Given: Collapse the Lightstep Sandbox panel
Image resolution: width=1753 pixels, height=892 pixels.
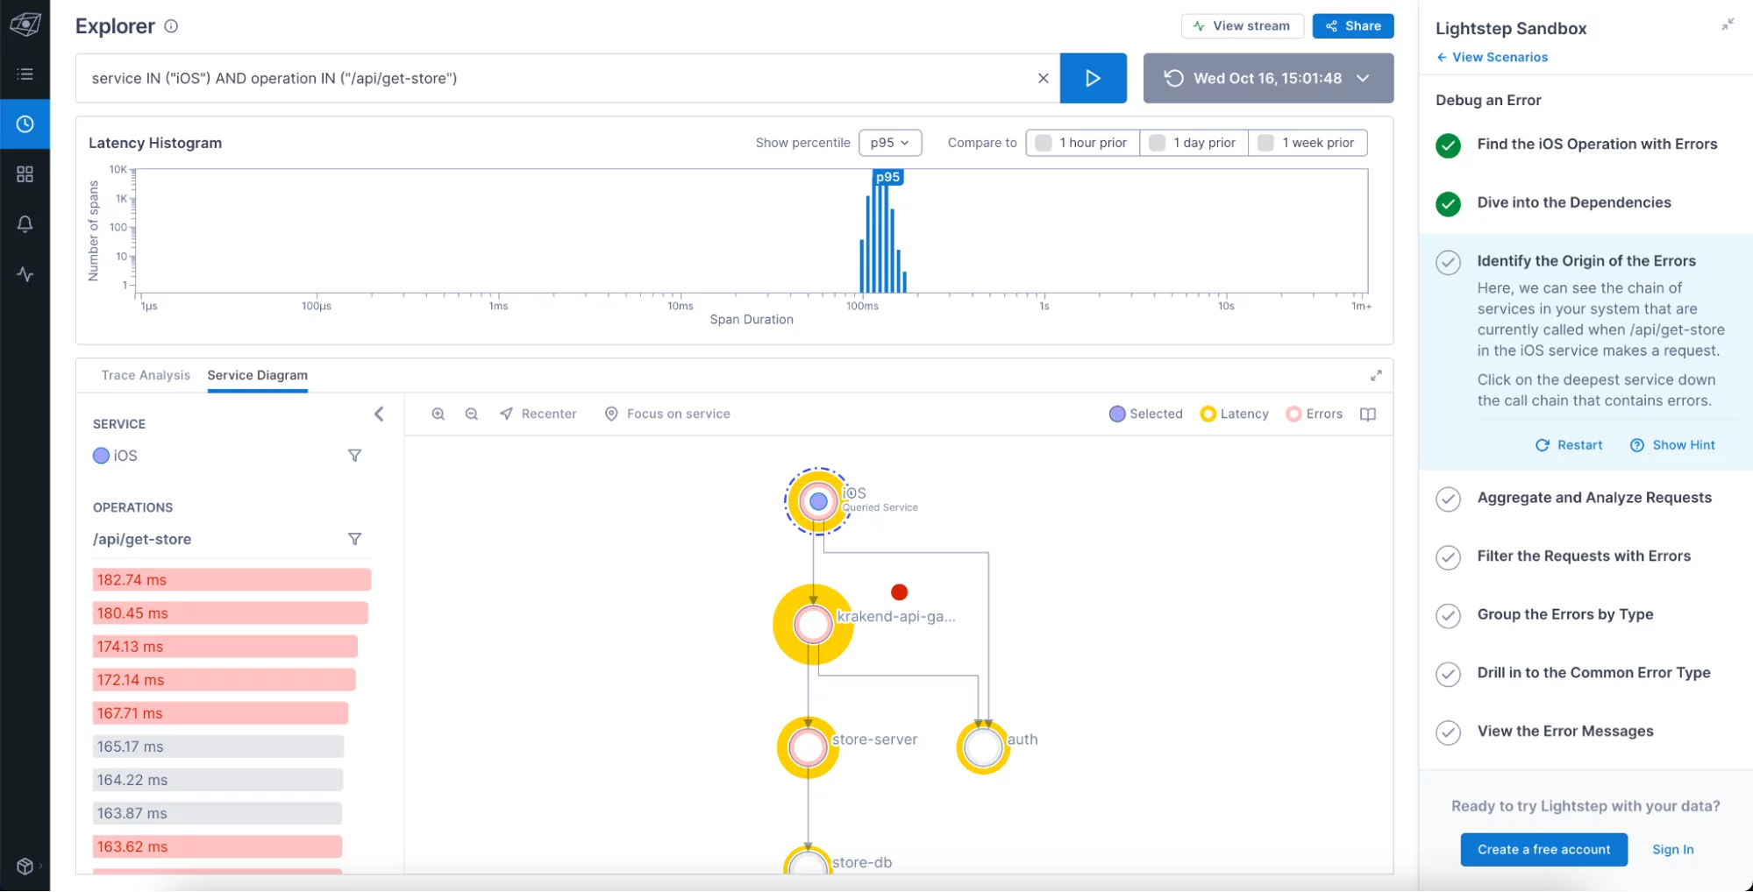Looking at the screenshot, I should (1727, 25).
